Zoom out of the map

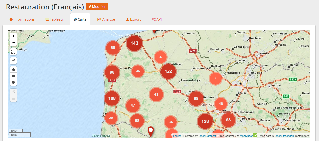(x=13, y=43)
